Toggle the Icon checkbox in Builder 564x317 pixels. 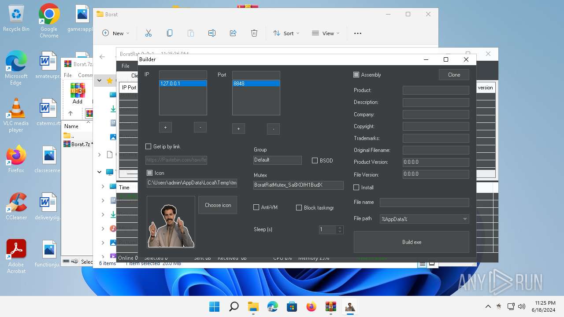point(150,173)
